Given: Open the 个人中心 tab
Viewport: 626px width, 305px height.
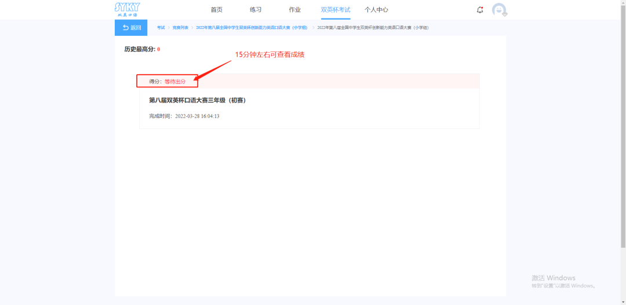Looking at the screenshot, I should pyautogui.click(x=376, y=10).
